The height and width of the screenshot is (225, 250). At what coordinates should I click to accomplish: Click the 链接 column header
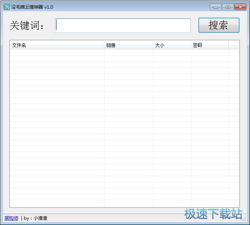128,45
